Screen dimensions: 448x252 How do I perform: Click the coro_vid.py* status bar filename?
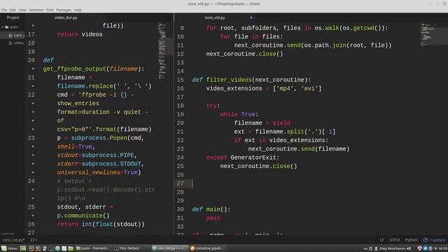pos(13,240)
